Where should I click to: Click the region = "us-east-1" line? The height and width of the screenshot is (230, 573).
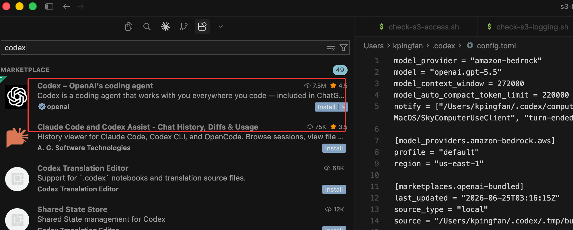coord(439,164)
